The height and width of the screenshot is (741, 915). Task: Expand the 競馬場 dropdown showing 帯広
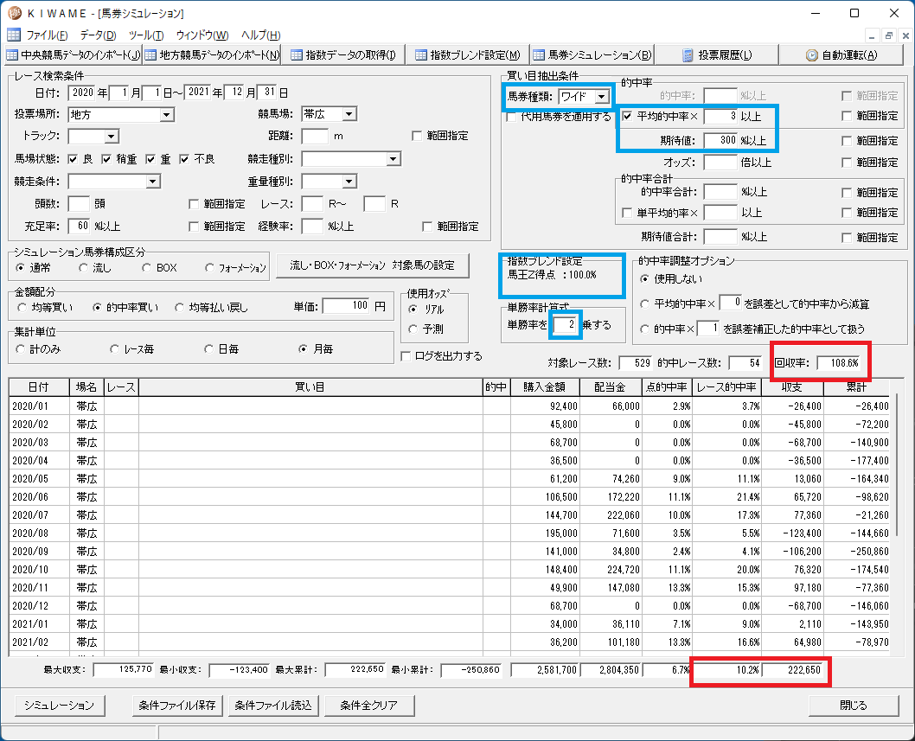(x=349, y=114)
